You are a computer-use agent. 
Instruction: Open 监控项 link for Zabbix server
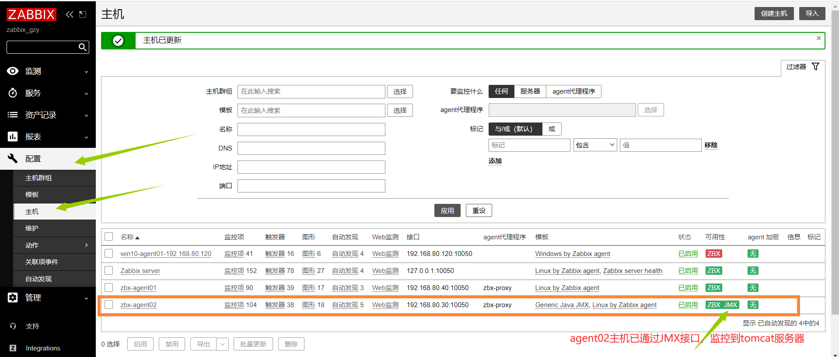(x=234, y=271)
